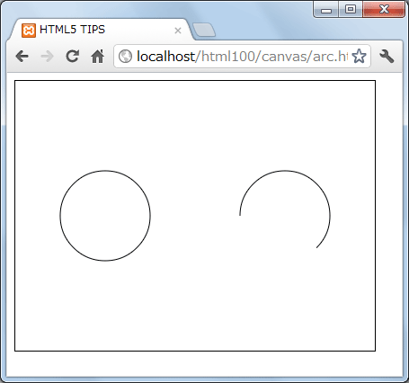Reload the current page
409x383 pixels.
click(72, 56)
